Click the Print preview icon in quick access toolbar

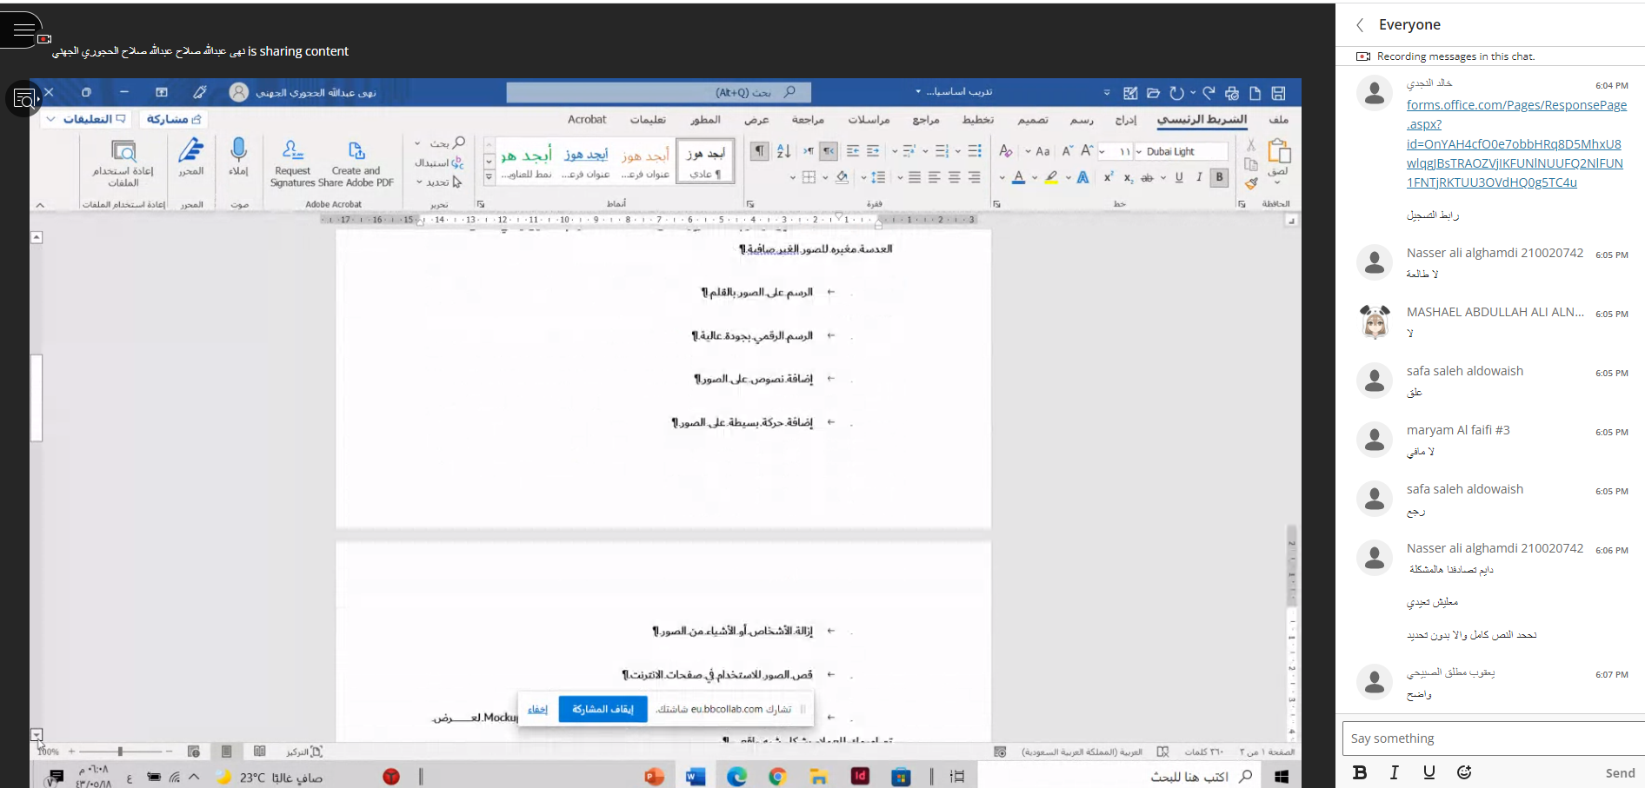[1231, 93]
